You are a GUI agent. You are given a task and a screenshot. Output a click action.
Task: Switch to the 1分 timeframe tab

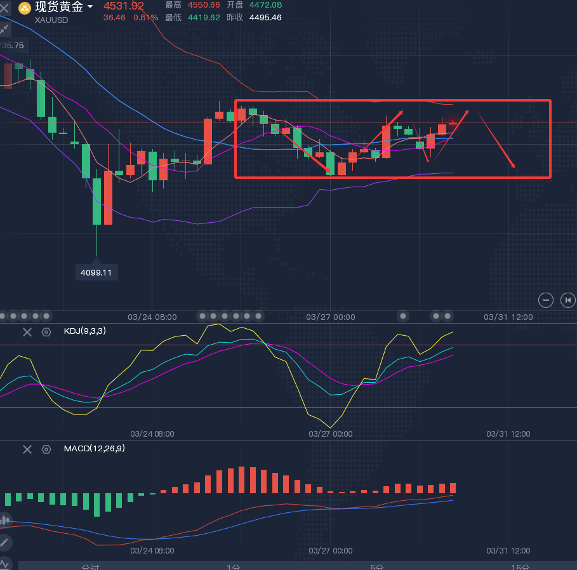[234, 567]
